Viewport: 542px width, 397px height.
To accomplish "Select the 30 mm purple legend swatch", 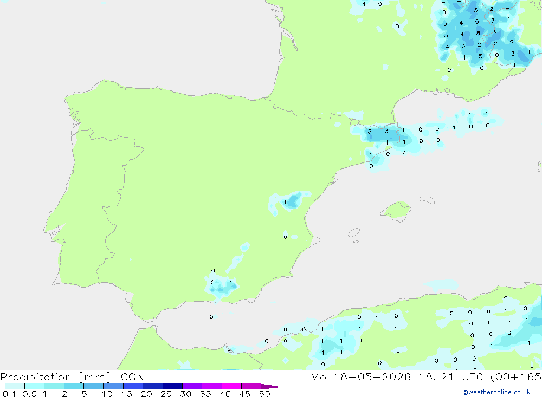I will click(192, 386).
